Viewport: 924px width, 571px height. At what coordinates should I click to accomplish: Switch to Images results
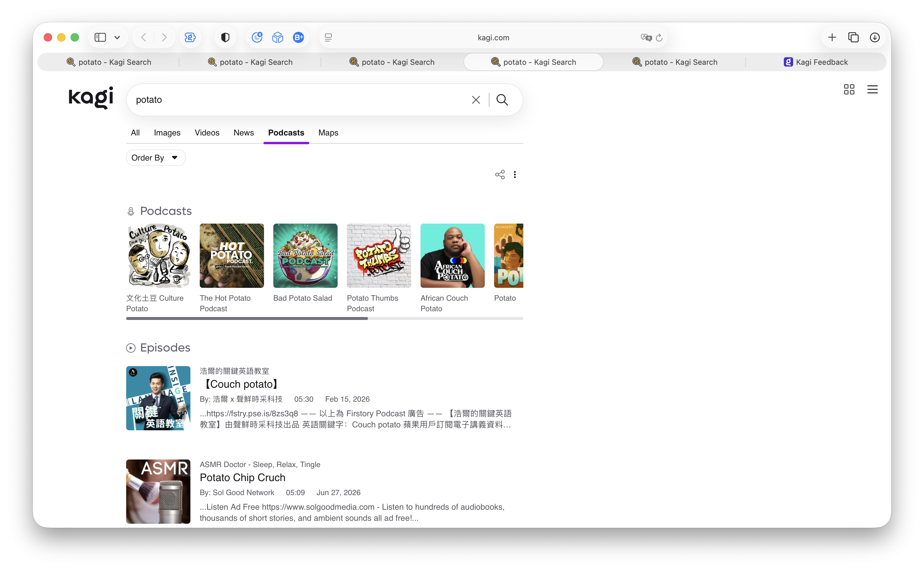167,133
